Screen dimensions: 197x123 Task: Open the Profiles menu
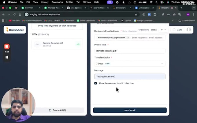click(70, 2)
